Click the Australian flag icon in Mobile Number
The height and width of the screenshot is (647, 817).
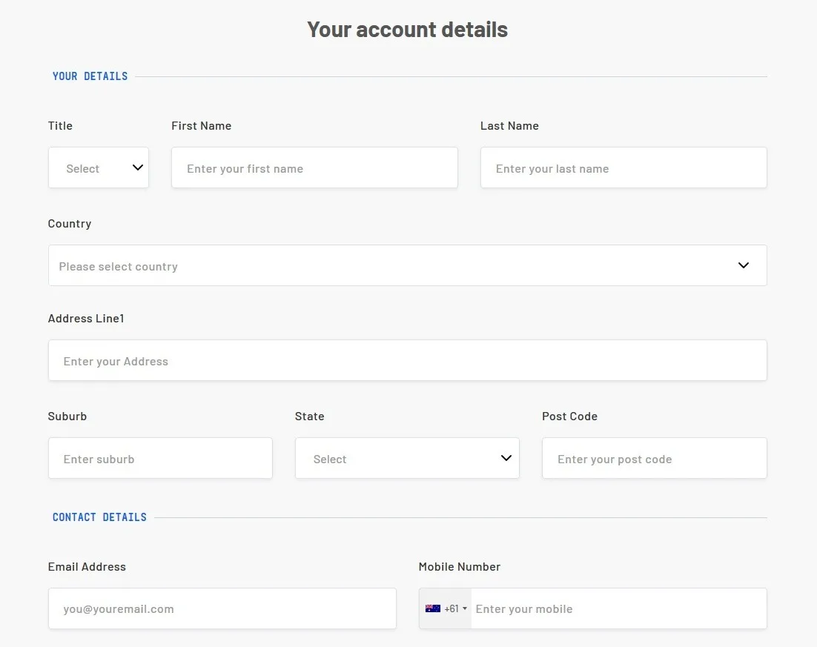[x=433, y=608]
